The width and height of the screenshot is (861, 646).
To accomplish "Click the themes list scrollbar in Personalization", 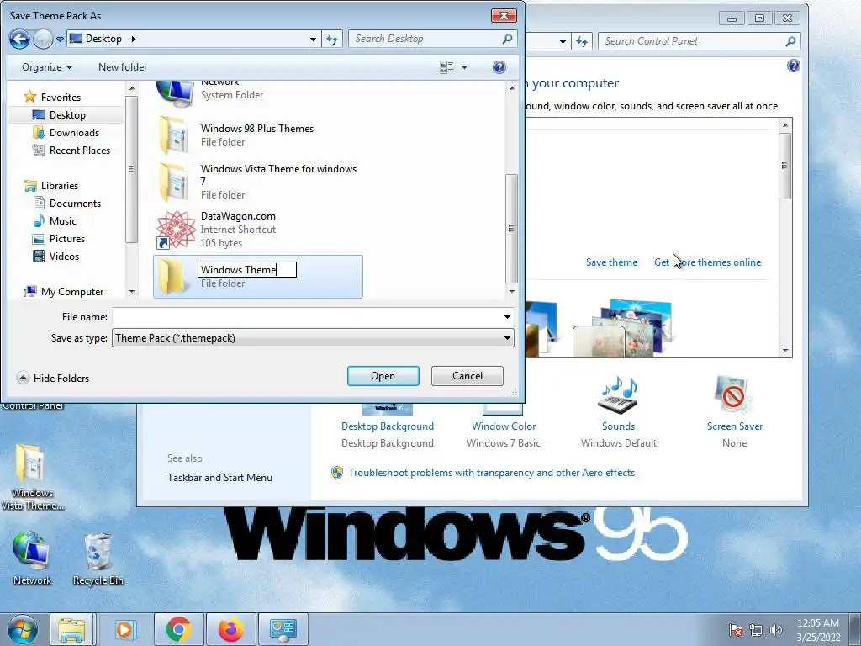I will [x=785, y=167].
